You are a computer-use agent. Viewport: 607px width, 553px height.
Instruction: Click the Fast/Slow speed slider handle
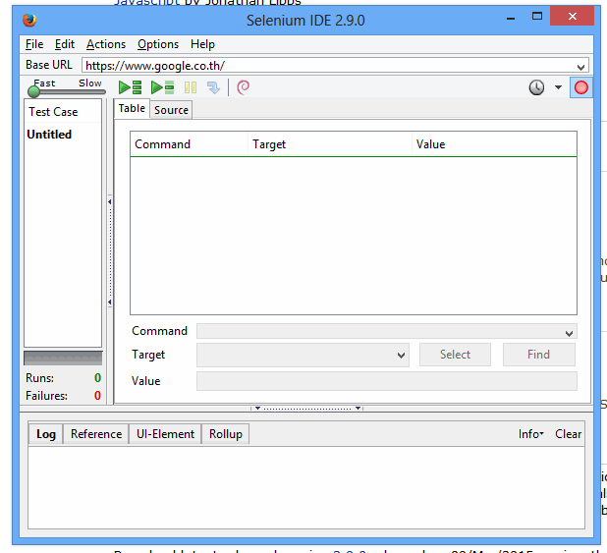click(33, 91)
